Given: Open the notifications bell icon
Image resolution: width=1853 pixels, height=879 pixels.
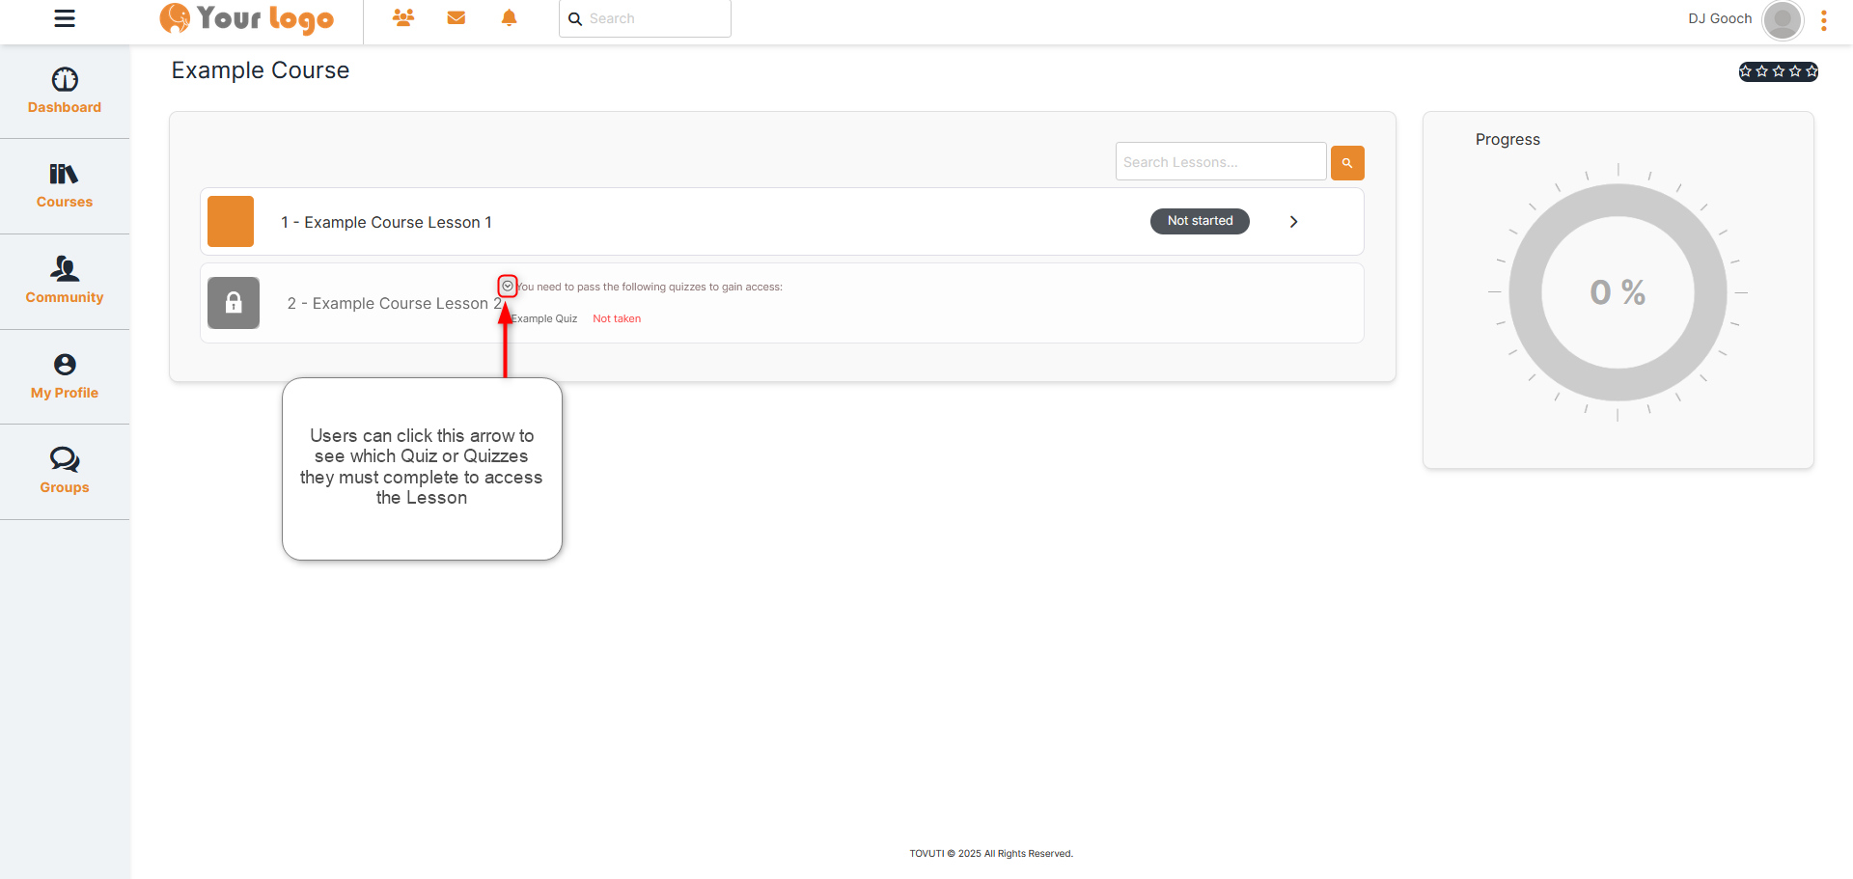Looking at the screenshot, I should pos(510,18).
